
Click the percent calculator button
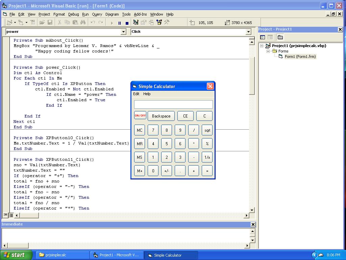tap(207, 144)
